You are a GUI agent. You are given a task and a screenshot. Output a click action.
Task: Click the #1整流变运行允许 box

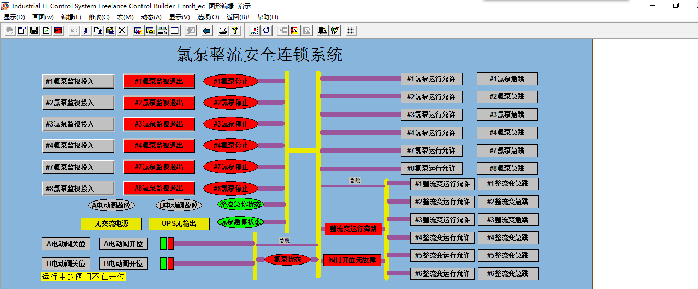tap(442, 184)
